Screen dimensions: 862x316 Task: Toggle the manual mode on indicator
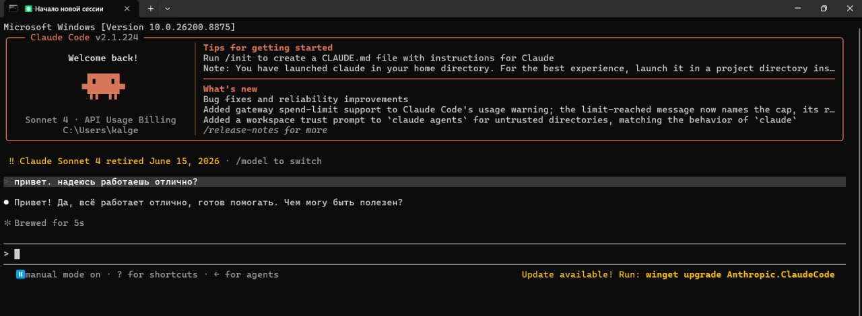click(x=63, y=274)
